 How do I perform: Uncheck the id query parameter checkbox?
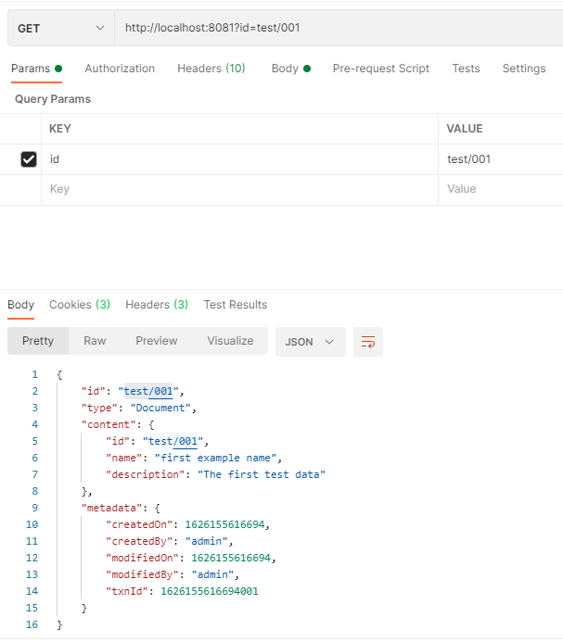pyautogui.click(x=29, y=159)
